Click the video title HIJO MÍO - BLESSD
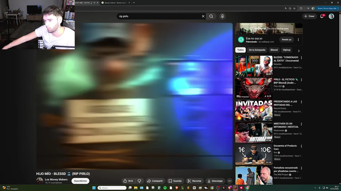 click(x=63, y=174)
